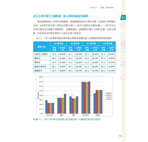Image resolution: width=148 pixels, height=142 pixels.
Task: Click the red number 93 in paragraph
Action: [x=71, y=26]
